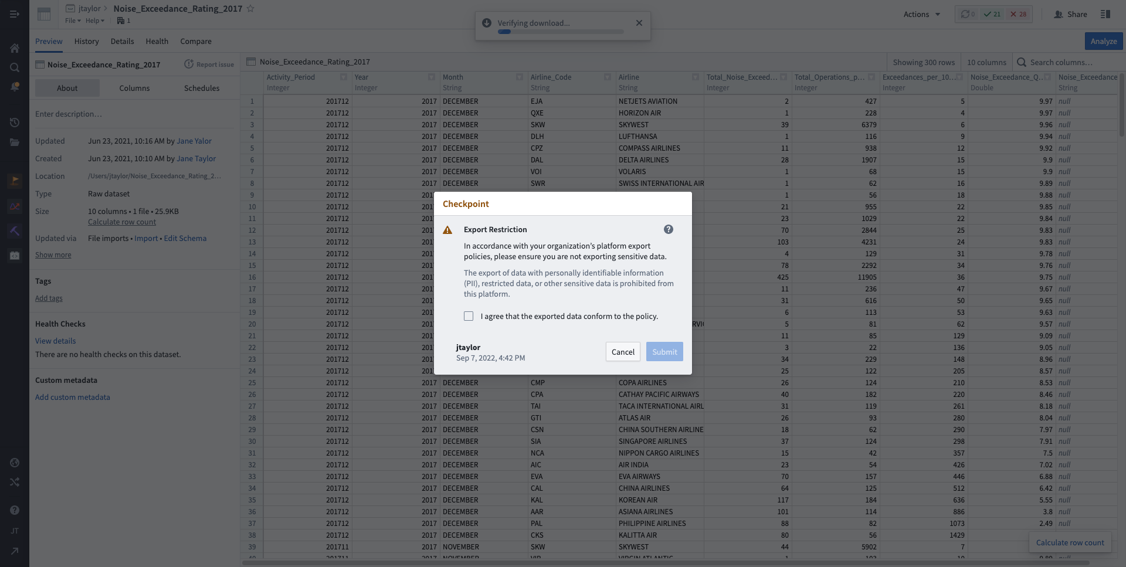The width and height of the screenshot is (1126, 567).
Task: Click the download progress bar
Action: (561, 32)
